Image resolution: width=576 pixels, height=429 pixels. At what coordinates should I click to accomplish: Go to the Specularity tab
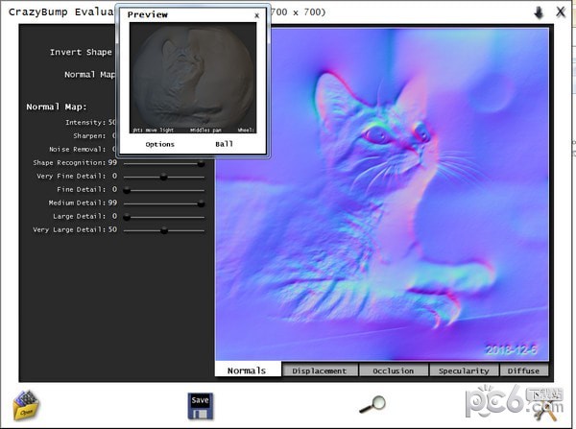pyautogui.click(x=464, y=370)
